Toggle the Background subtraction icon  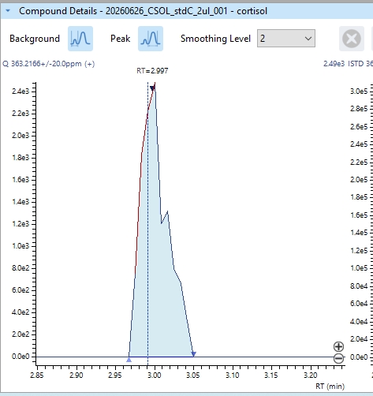click(x=80, y=39)
